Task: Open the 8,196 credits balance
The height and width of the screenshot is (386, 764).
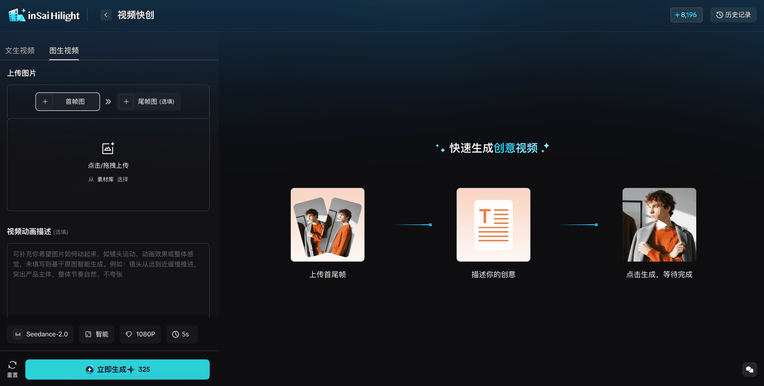Action: 686,15
